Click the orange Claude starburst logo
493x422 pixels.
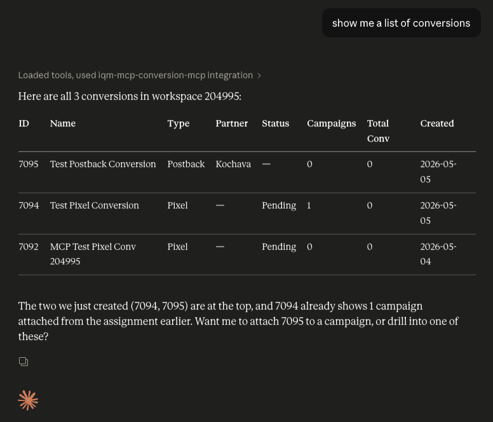[28, 400]
